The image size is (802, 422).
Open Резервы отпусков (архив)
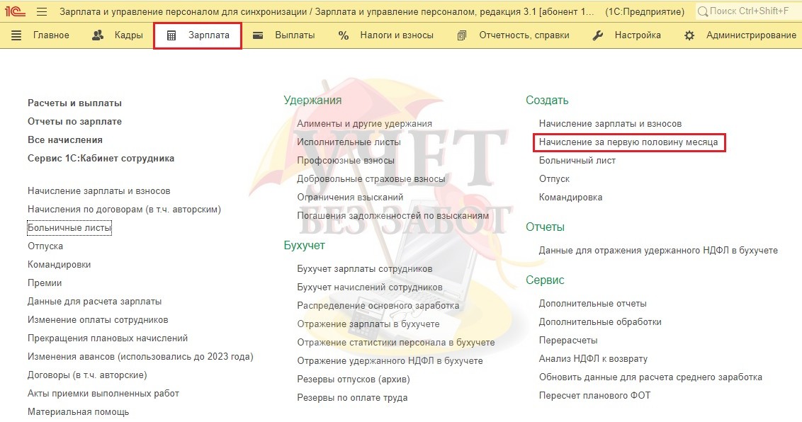tap(354, 379)
